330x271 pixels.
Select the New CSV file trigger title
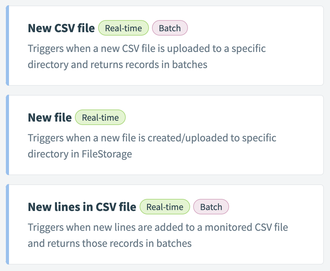(61, 28)
